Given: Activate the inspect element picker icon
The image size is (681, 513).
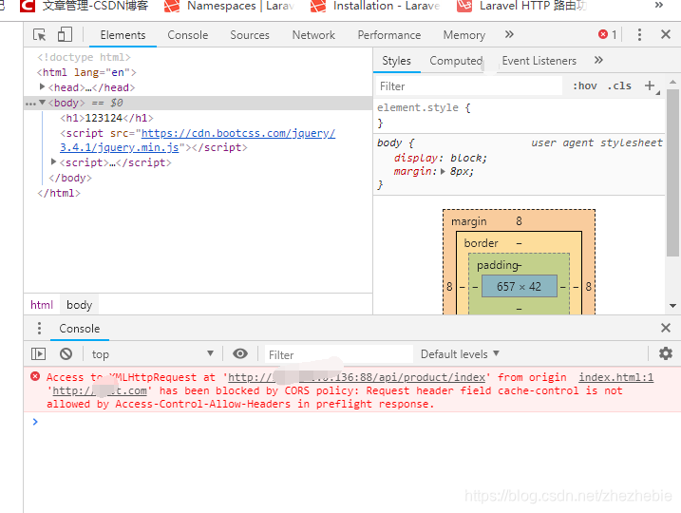Looking at the screenshot, I should point(40,35).
